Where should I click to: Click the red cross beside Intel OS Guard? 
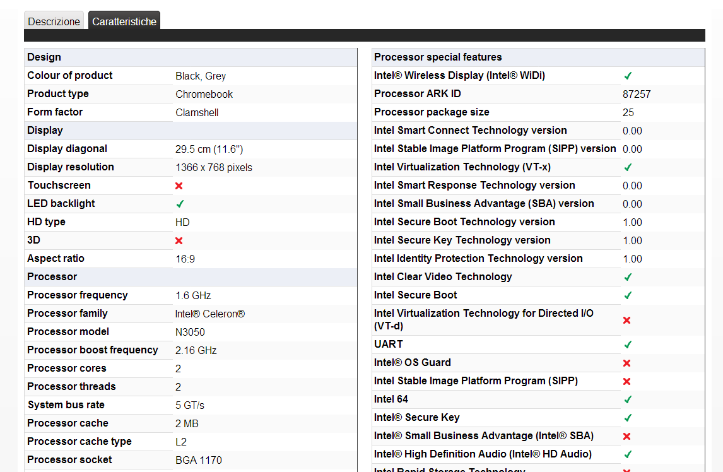click(x=627, y=363)
